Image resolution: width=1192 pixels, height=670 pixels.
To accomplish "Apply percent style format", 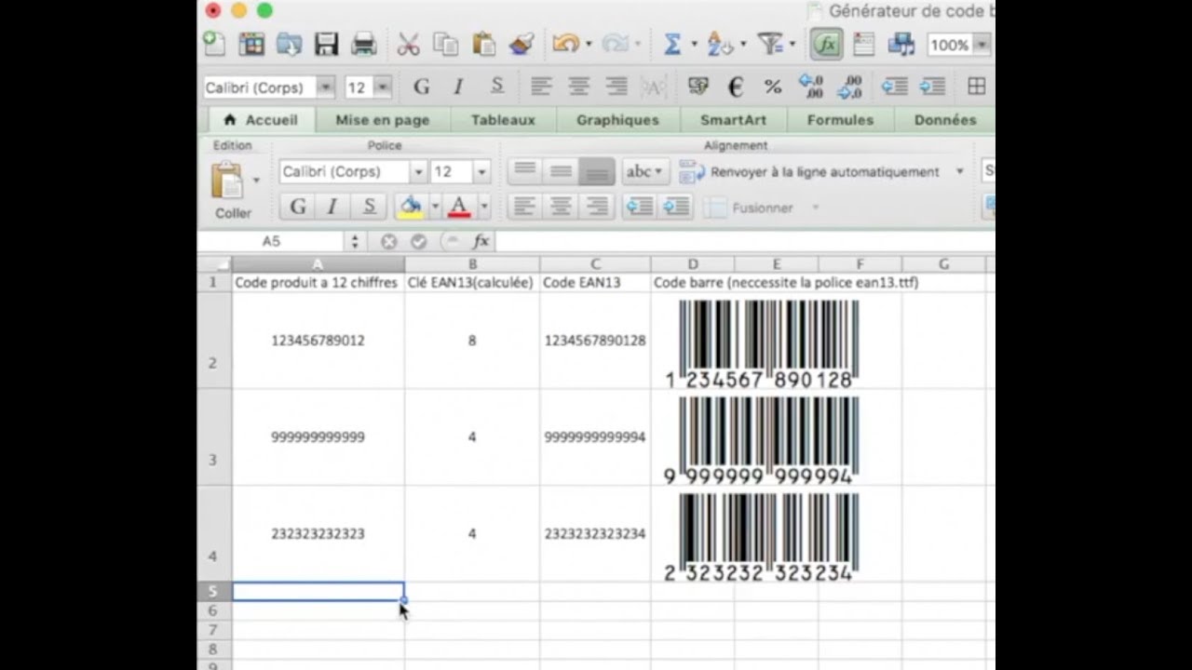I will 772,87.
